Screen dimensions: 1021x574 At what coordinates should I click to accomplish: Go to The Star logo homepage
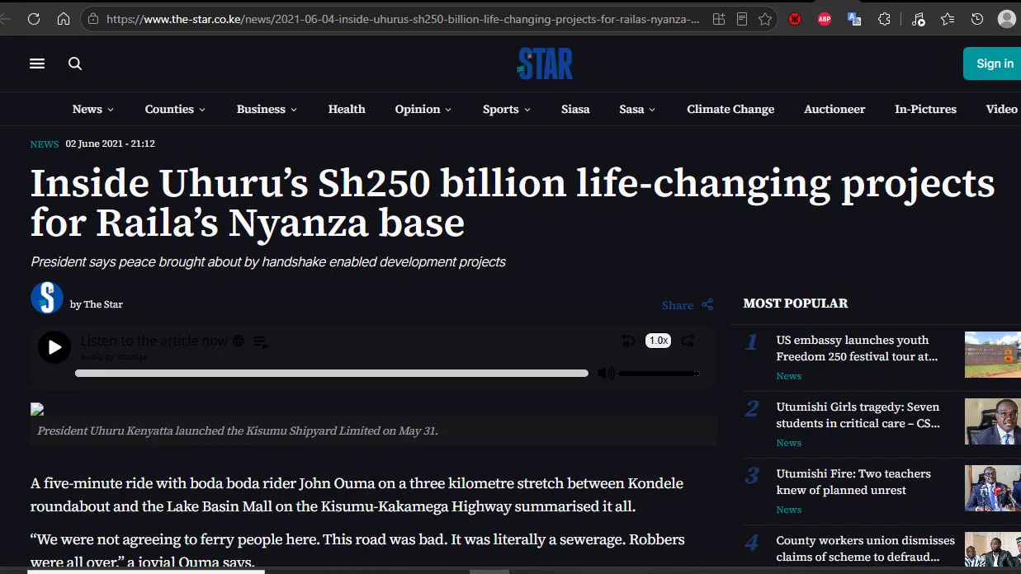545,64
